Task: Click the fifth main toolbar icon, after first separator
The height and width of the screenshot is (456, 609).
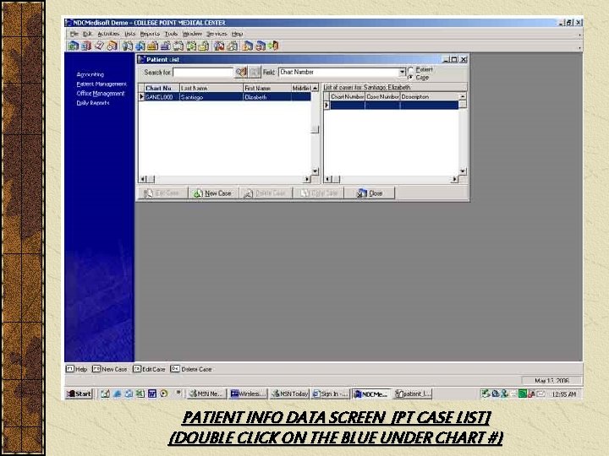Action: pyautogui.click(x=128, y=46)
